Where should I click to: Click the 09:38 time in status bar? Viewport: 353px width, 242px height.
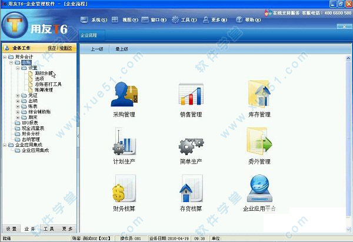click(x=199, y=238)
